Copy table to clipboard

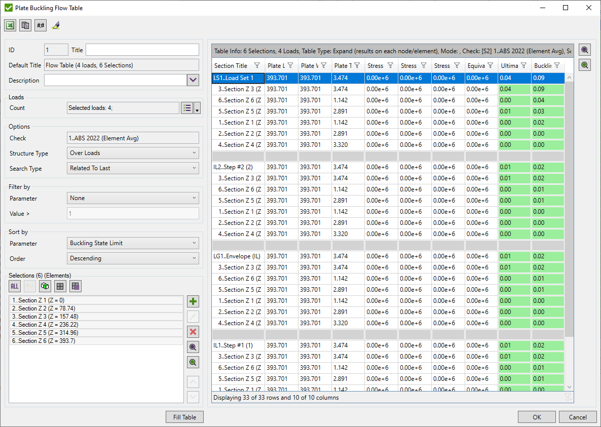click(x=25, y=25)
